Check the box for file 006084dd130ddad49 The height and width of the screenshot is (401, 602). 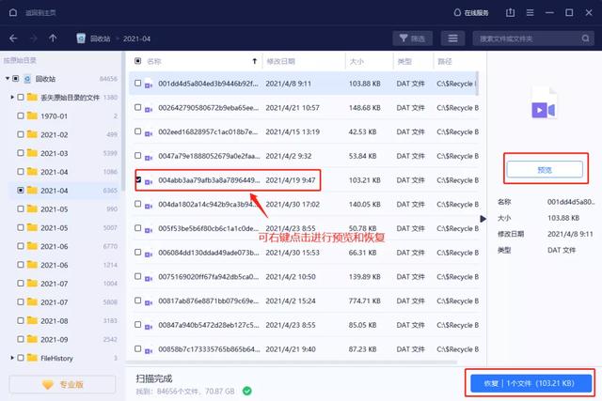pyautogui.click(x=138, y=252)
